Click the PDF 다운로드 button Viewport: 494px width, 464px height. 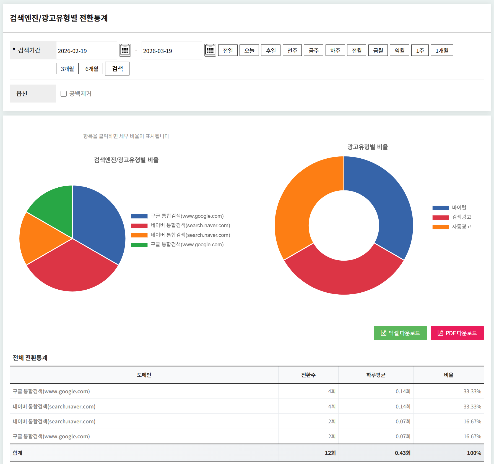tap(457, 333)
